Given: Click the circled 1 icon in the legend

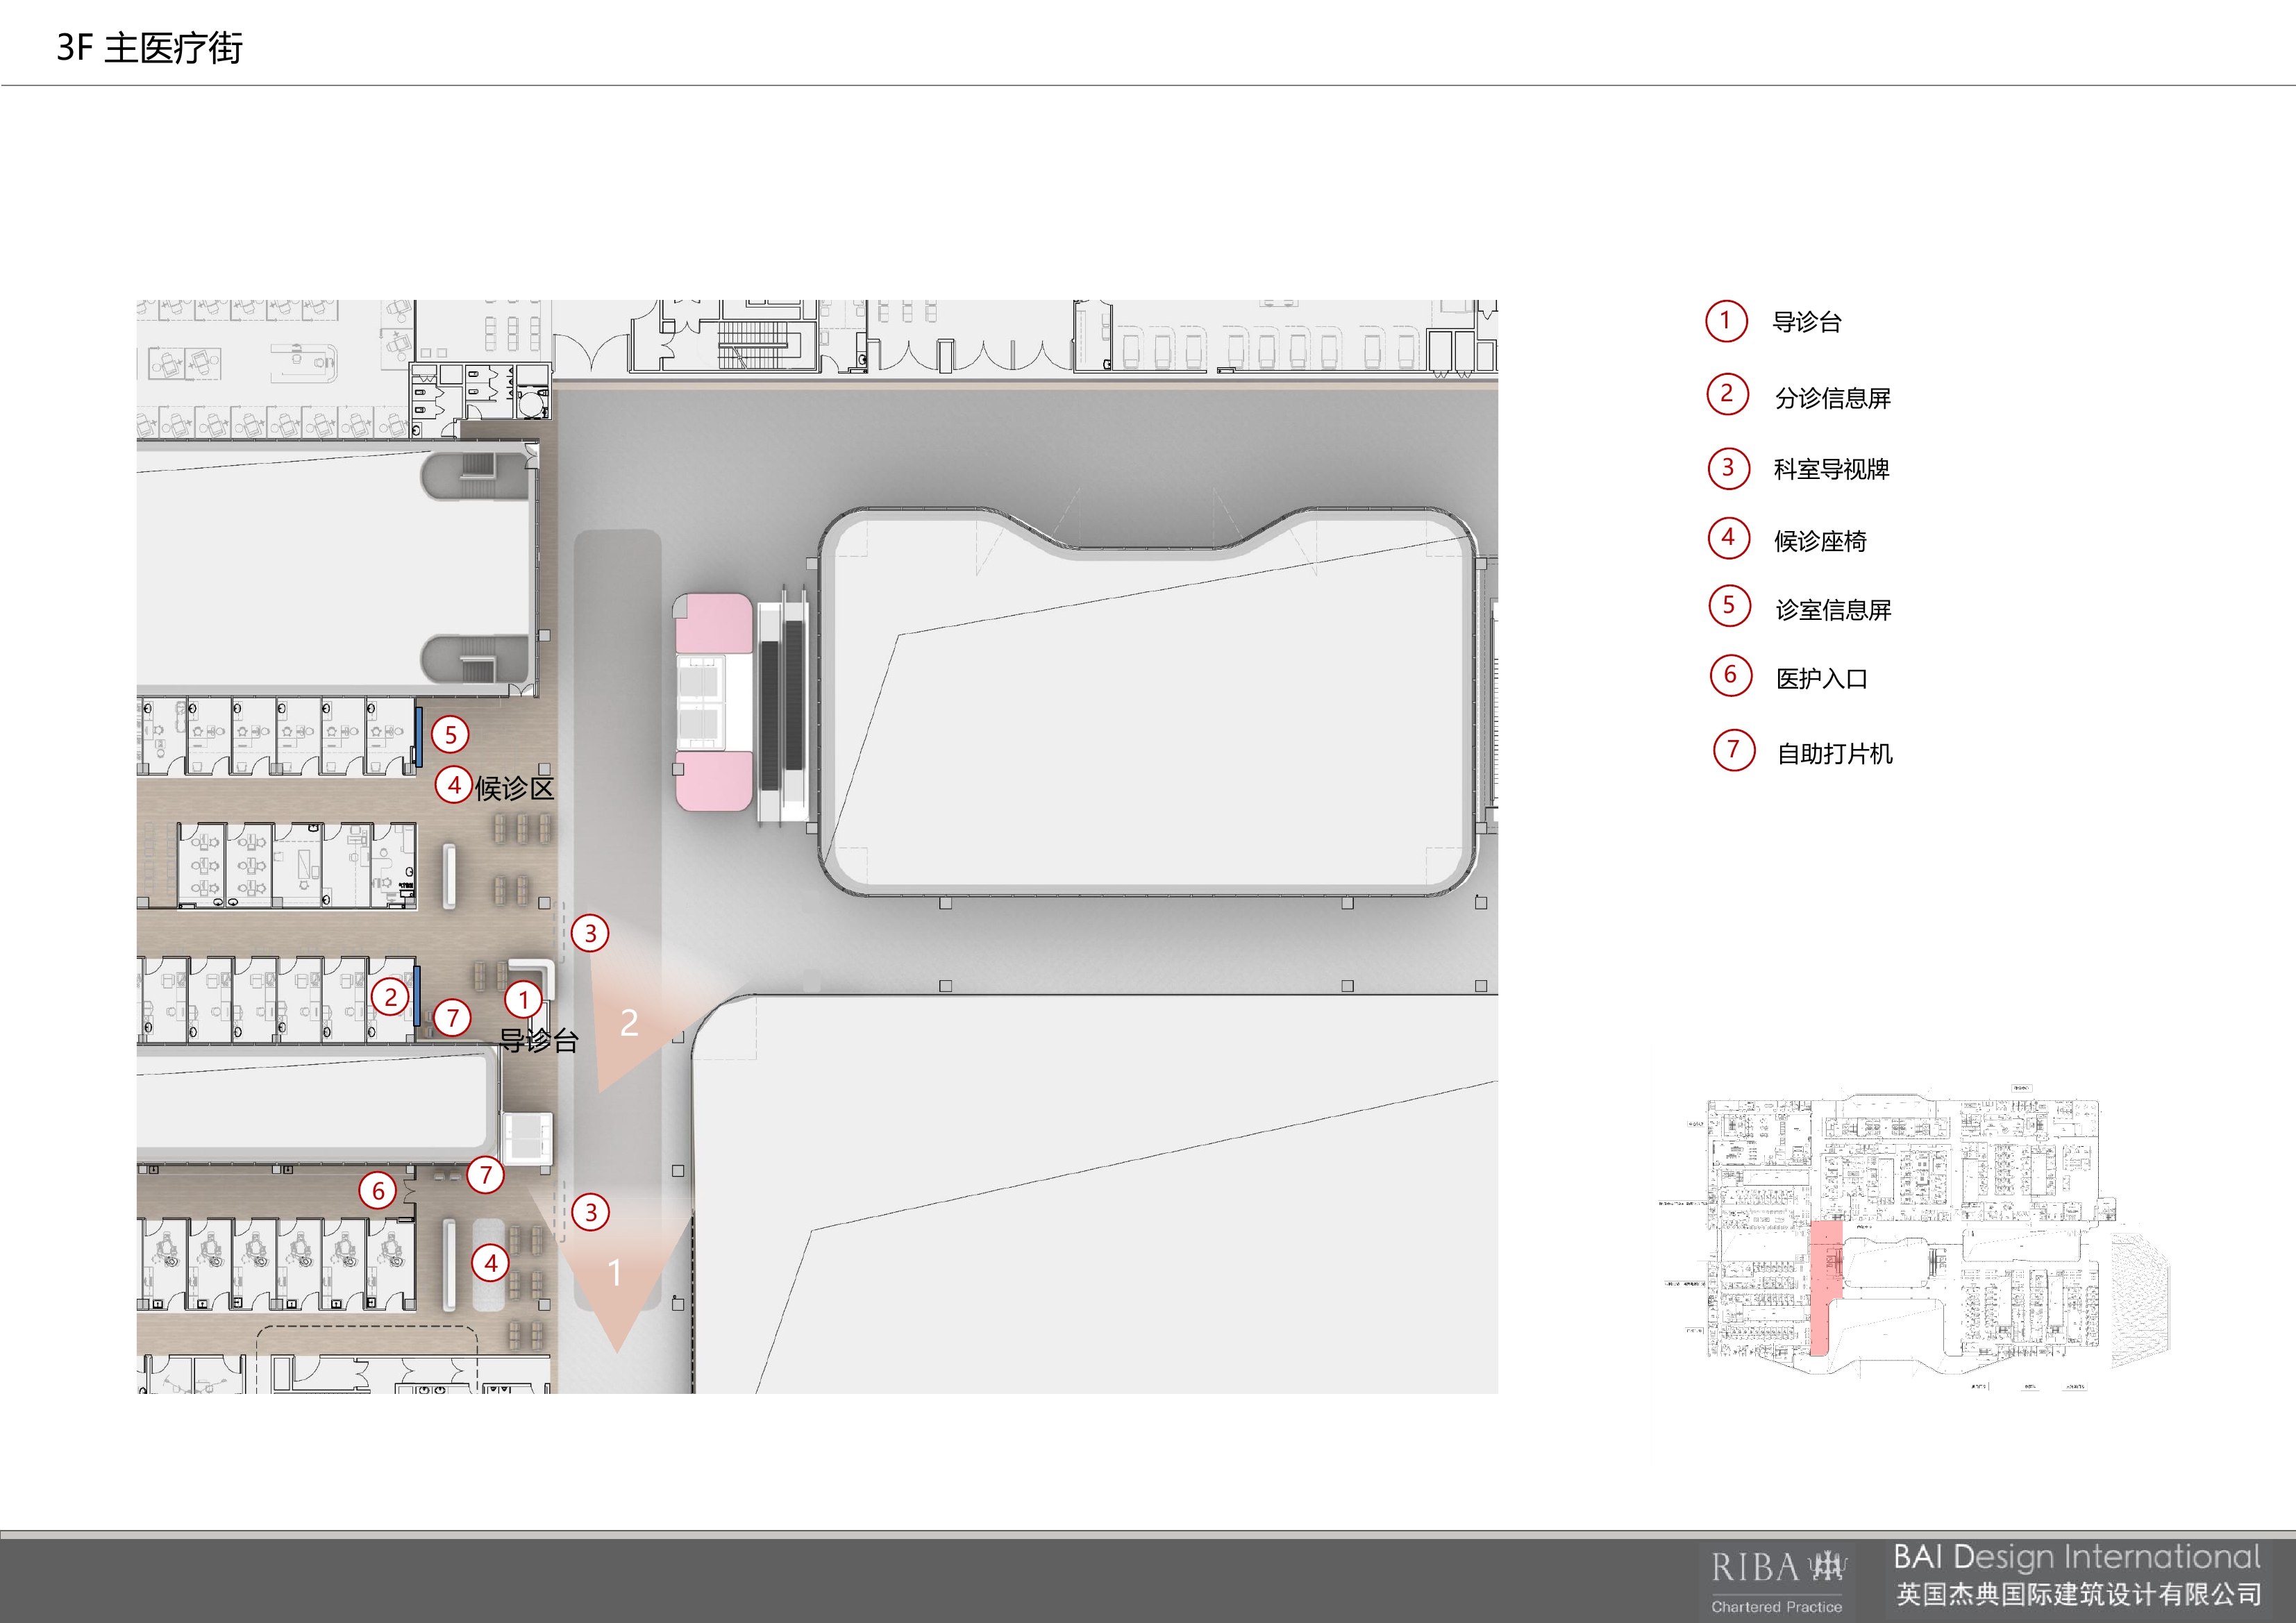Looking at the screenshot, I should (1725, 321).
